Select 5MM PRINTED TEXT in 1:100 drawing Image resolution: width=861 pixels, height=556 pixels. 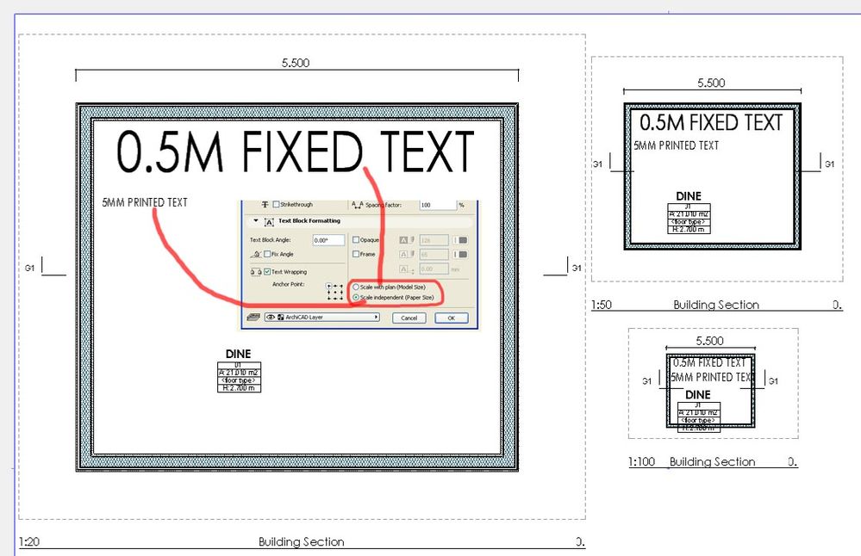[x=711, y=377]
